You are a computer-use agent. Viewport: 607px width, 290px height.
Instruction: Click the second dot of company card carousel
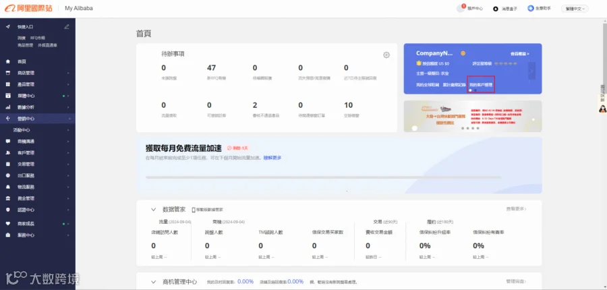coord(475,90)
